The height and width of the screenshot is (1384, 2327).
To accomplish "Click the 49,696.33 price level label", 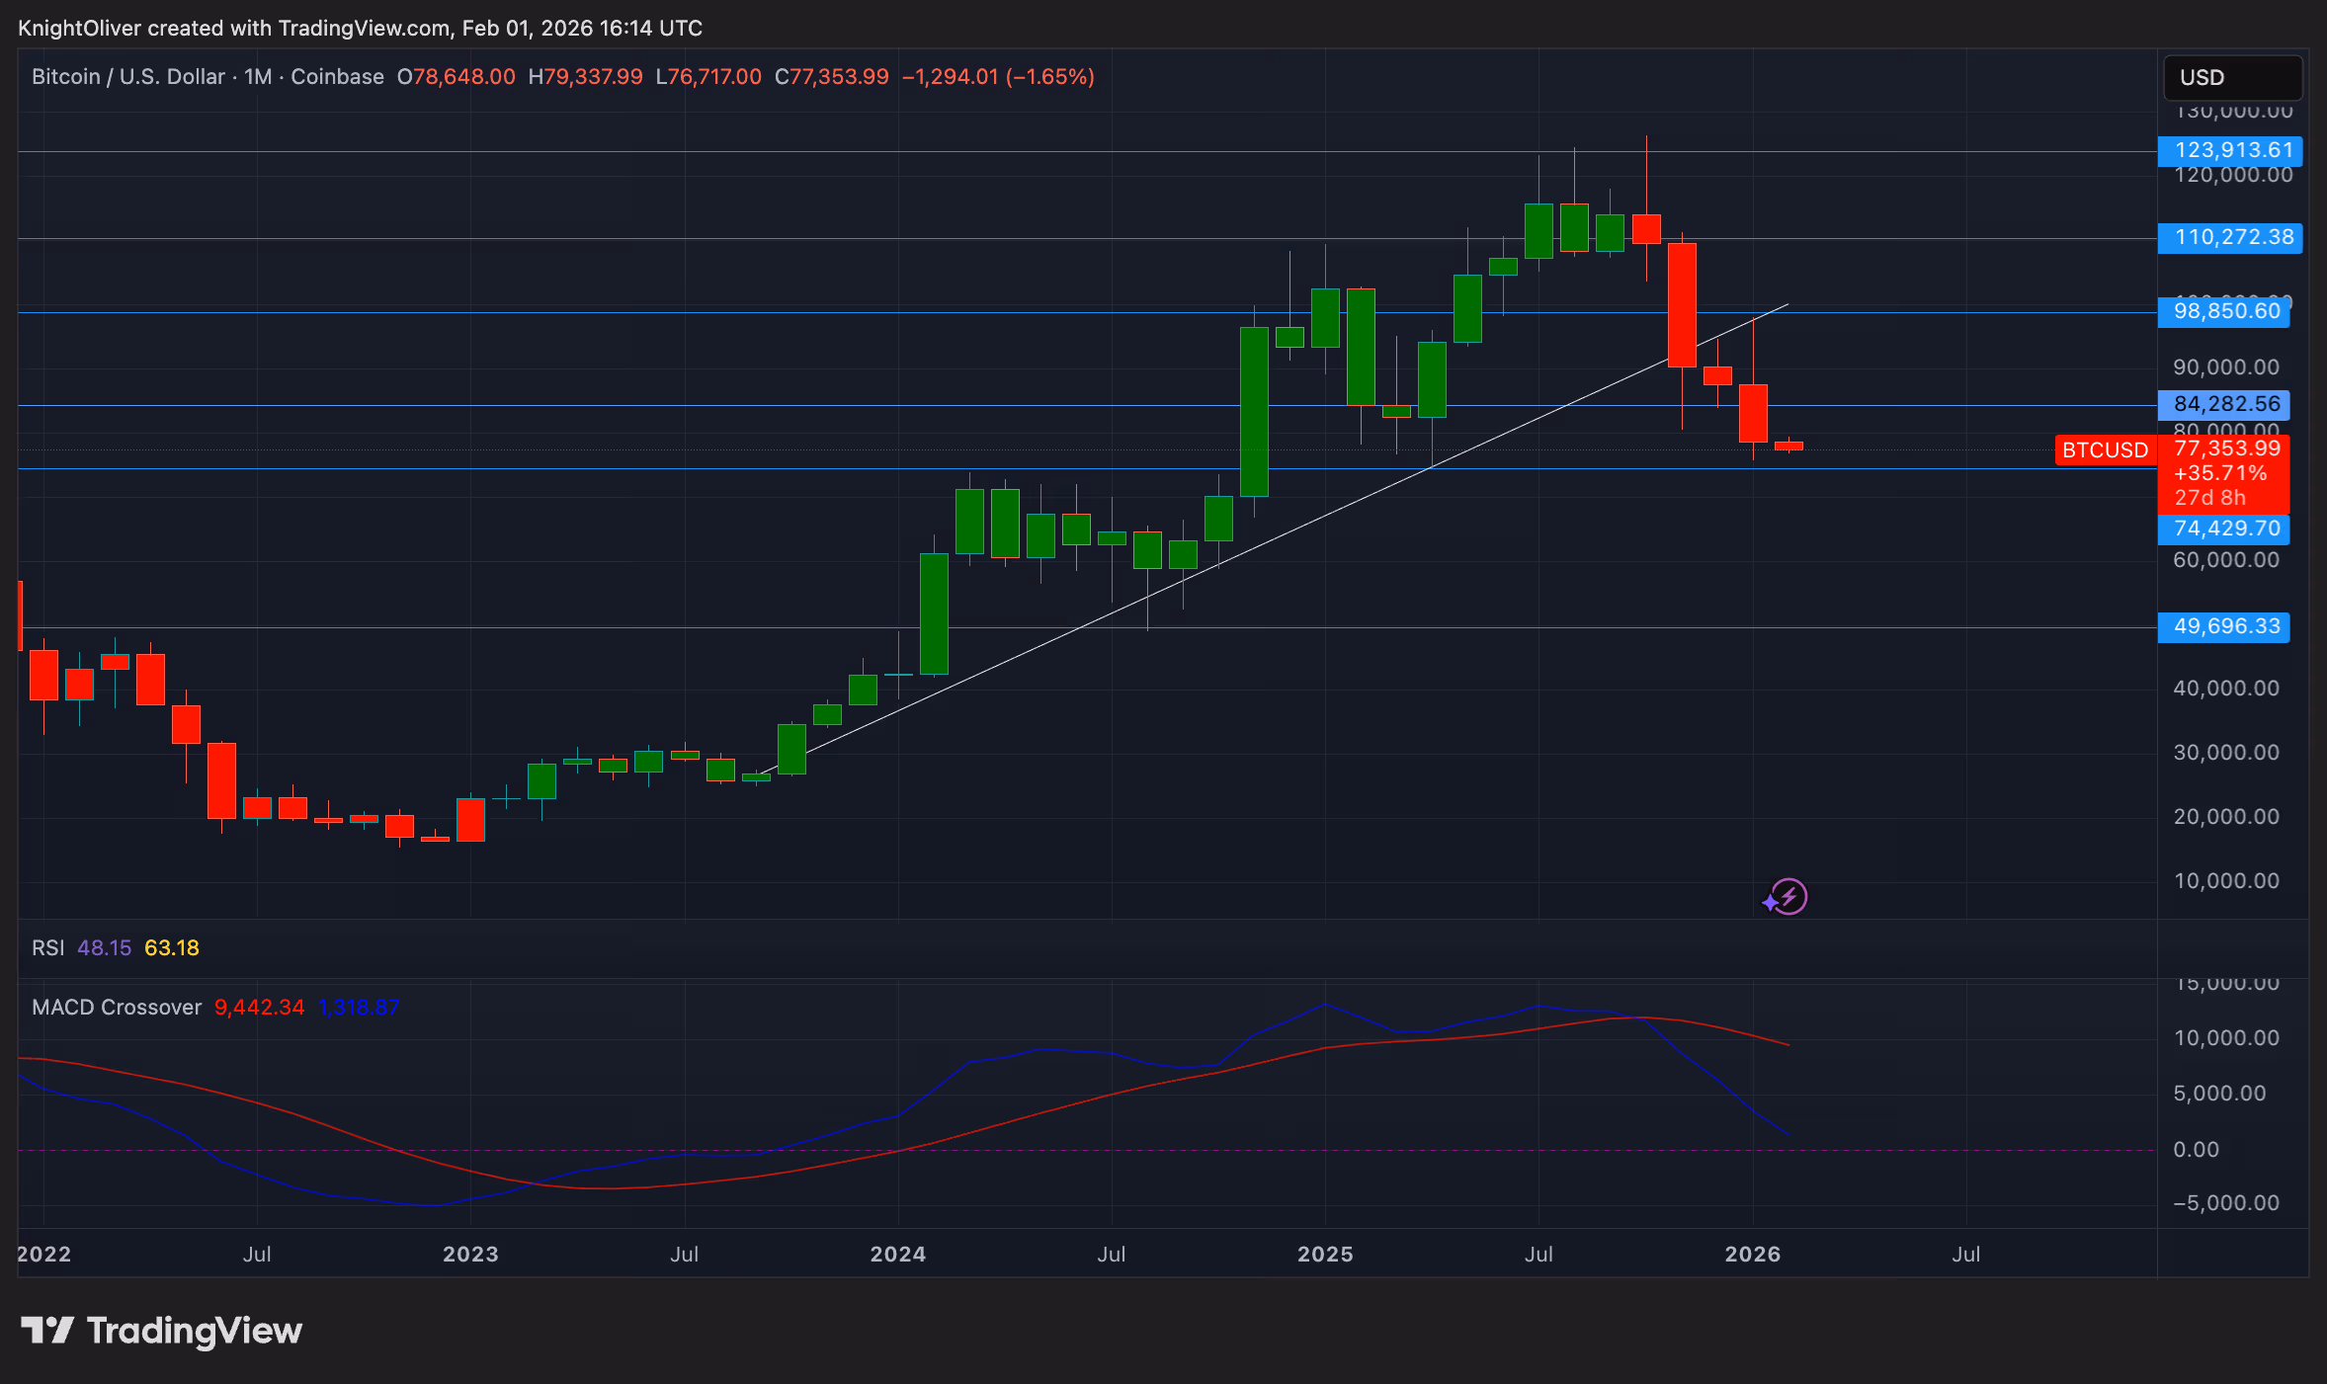I will pos(2225,627).
